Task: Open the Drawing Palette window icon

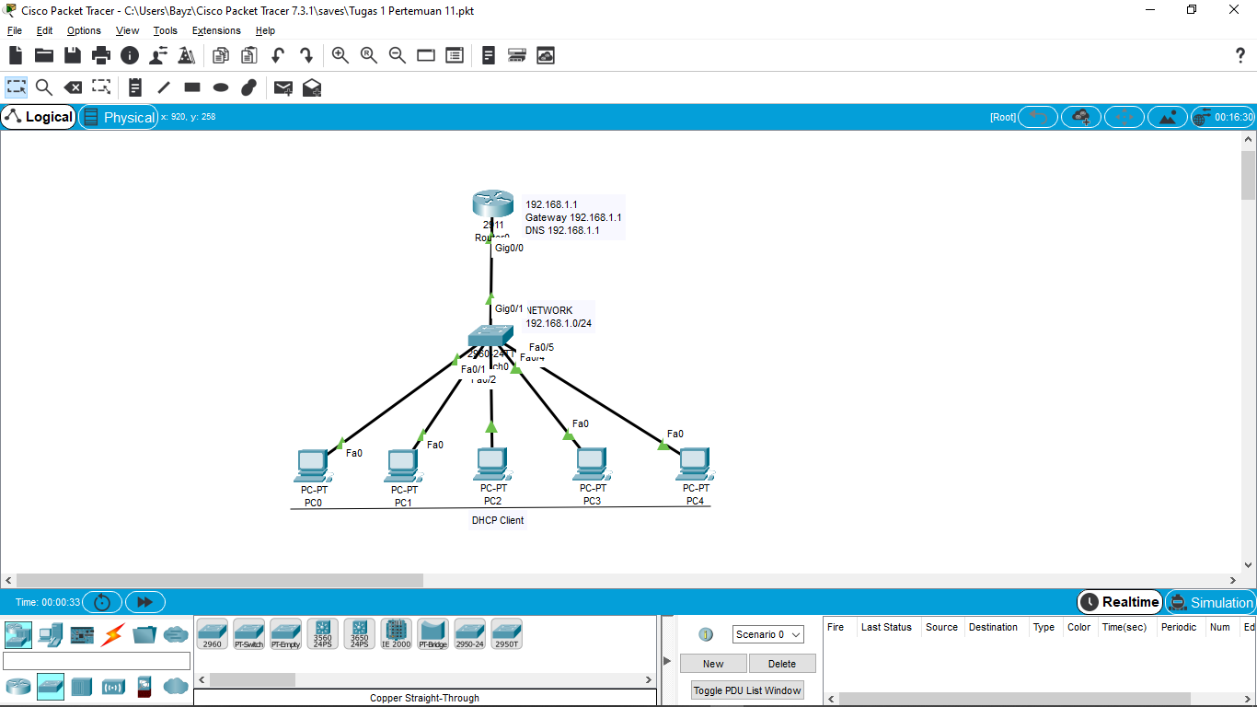Action: click(426, 55)
